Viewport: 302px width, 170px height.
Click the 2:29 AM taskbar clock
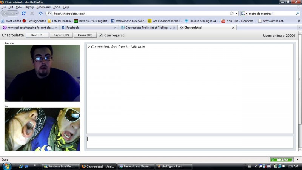click(x=293, y=166)
